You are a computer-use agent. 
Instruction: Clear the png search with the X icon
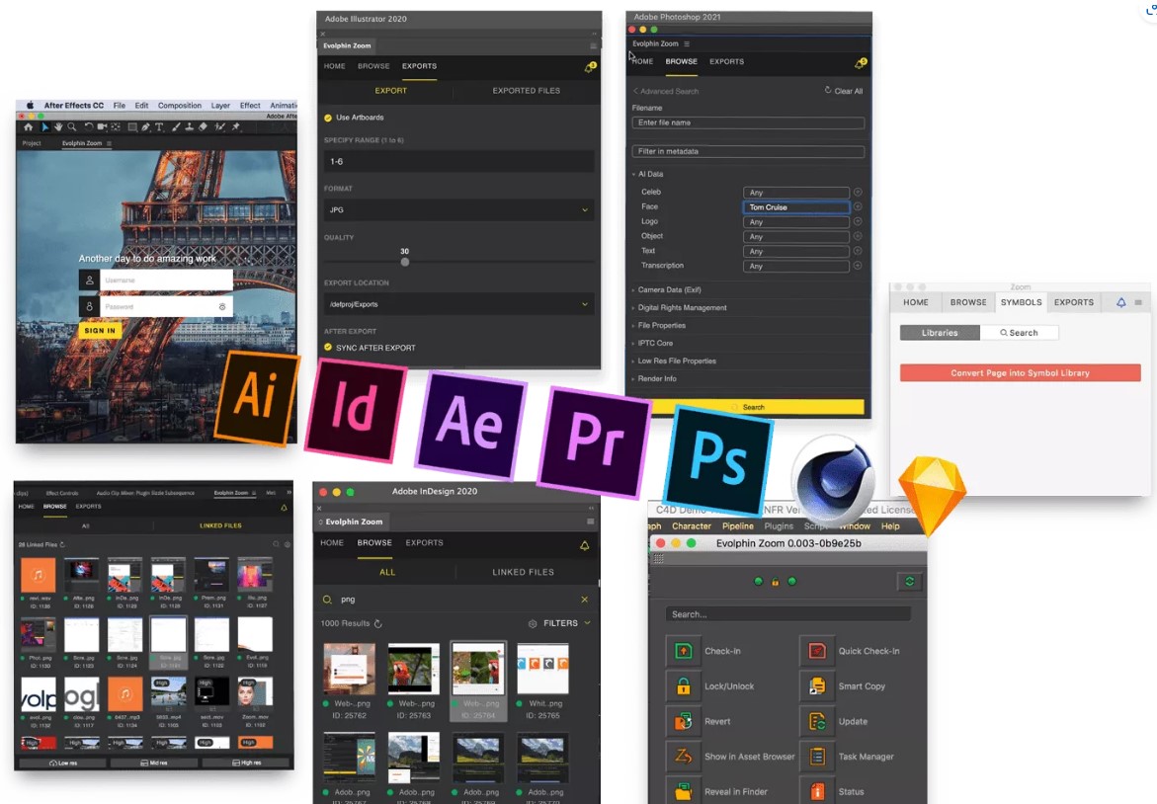point(584,599)
